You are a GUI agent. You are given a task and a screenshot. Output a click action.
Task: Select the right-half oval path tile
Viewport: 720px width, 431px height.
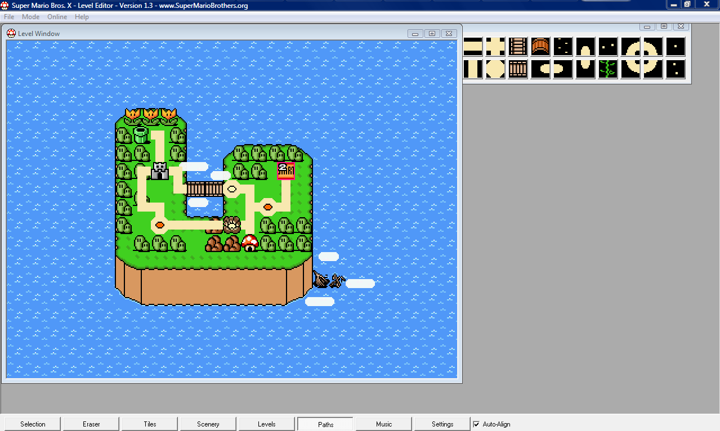[563, 69]
